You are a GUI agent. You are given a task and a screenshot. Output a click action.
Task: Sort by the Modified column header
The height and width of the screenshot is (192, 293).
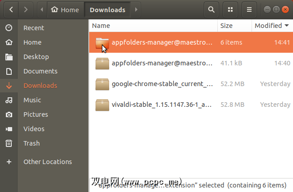(x=272, y=26)
